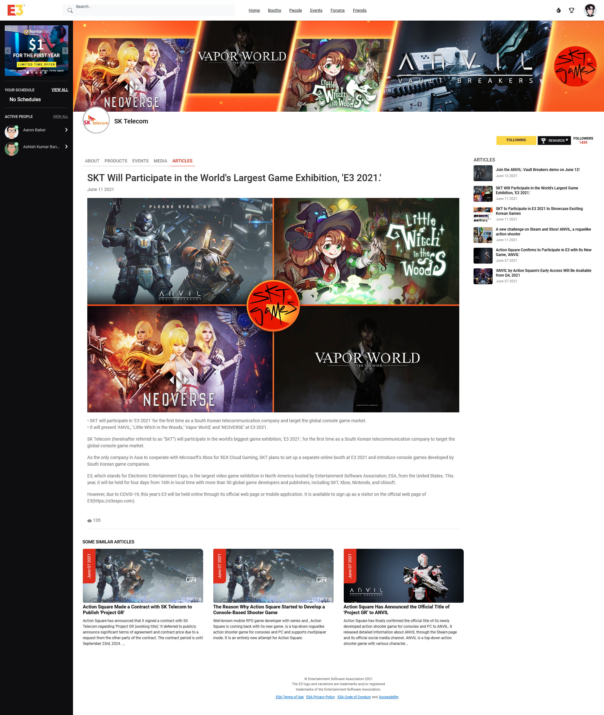The width and height of the screenshot is (604, 715).
Task: Click VIEW ALL for Active People
Action: click(61, 116)
